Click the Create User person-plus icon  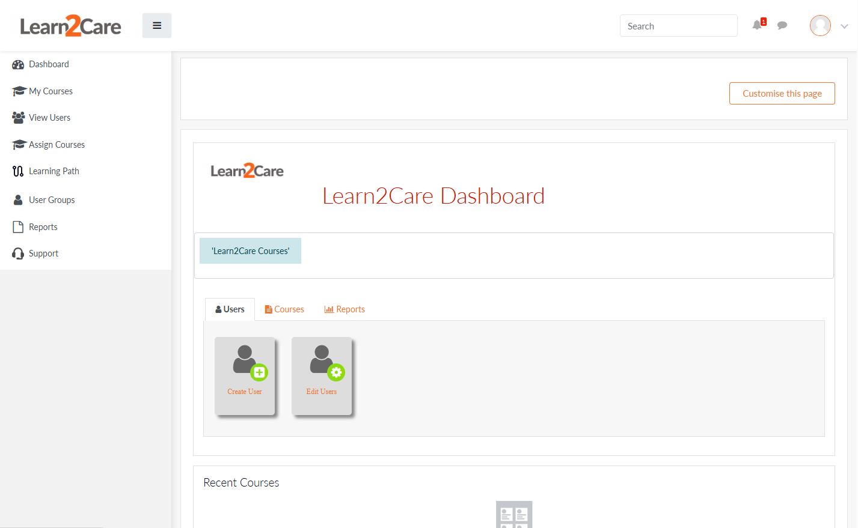point(250,363)
